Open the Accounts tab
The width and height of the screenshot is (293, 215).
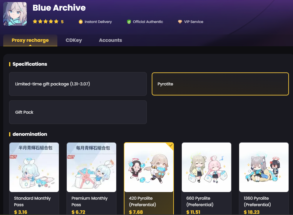(x=110, y=40)
